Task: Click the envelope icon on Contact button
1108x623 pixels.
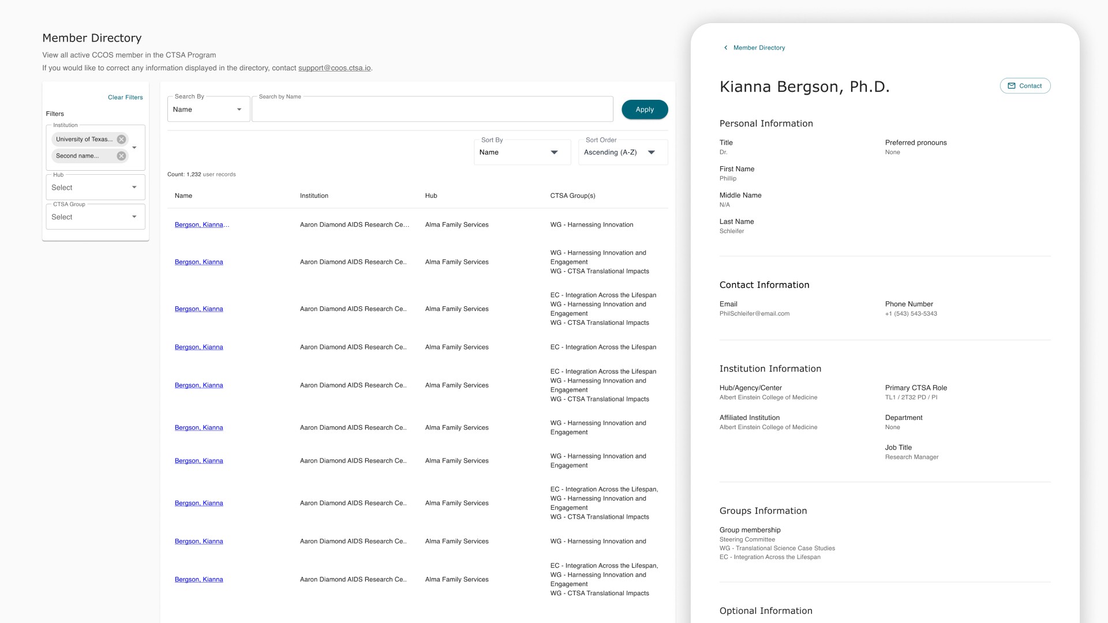Action: click(x=1011, y=86)
